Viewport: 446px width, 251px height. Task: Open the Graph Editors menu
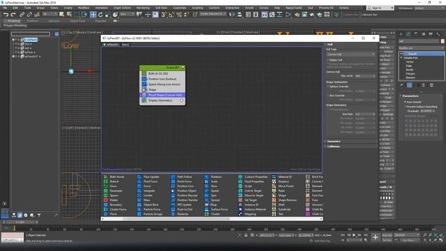click(x=123, y=8)
